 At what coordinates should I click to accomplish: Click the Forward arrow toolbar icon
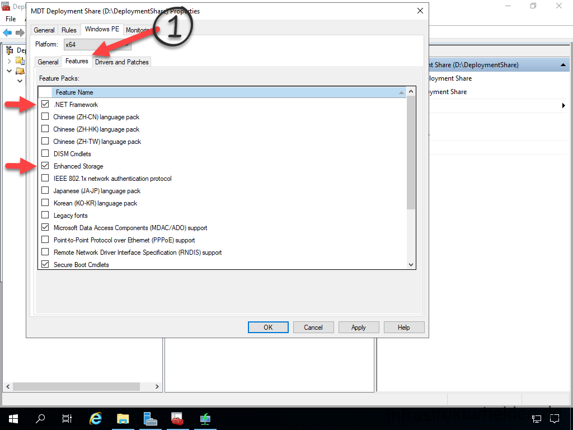20,32
